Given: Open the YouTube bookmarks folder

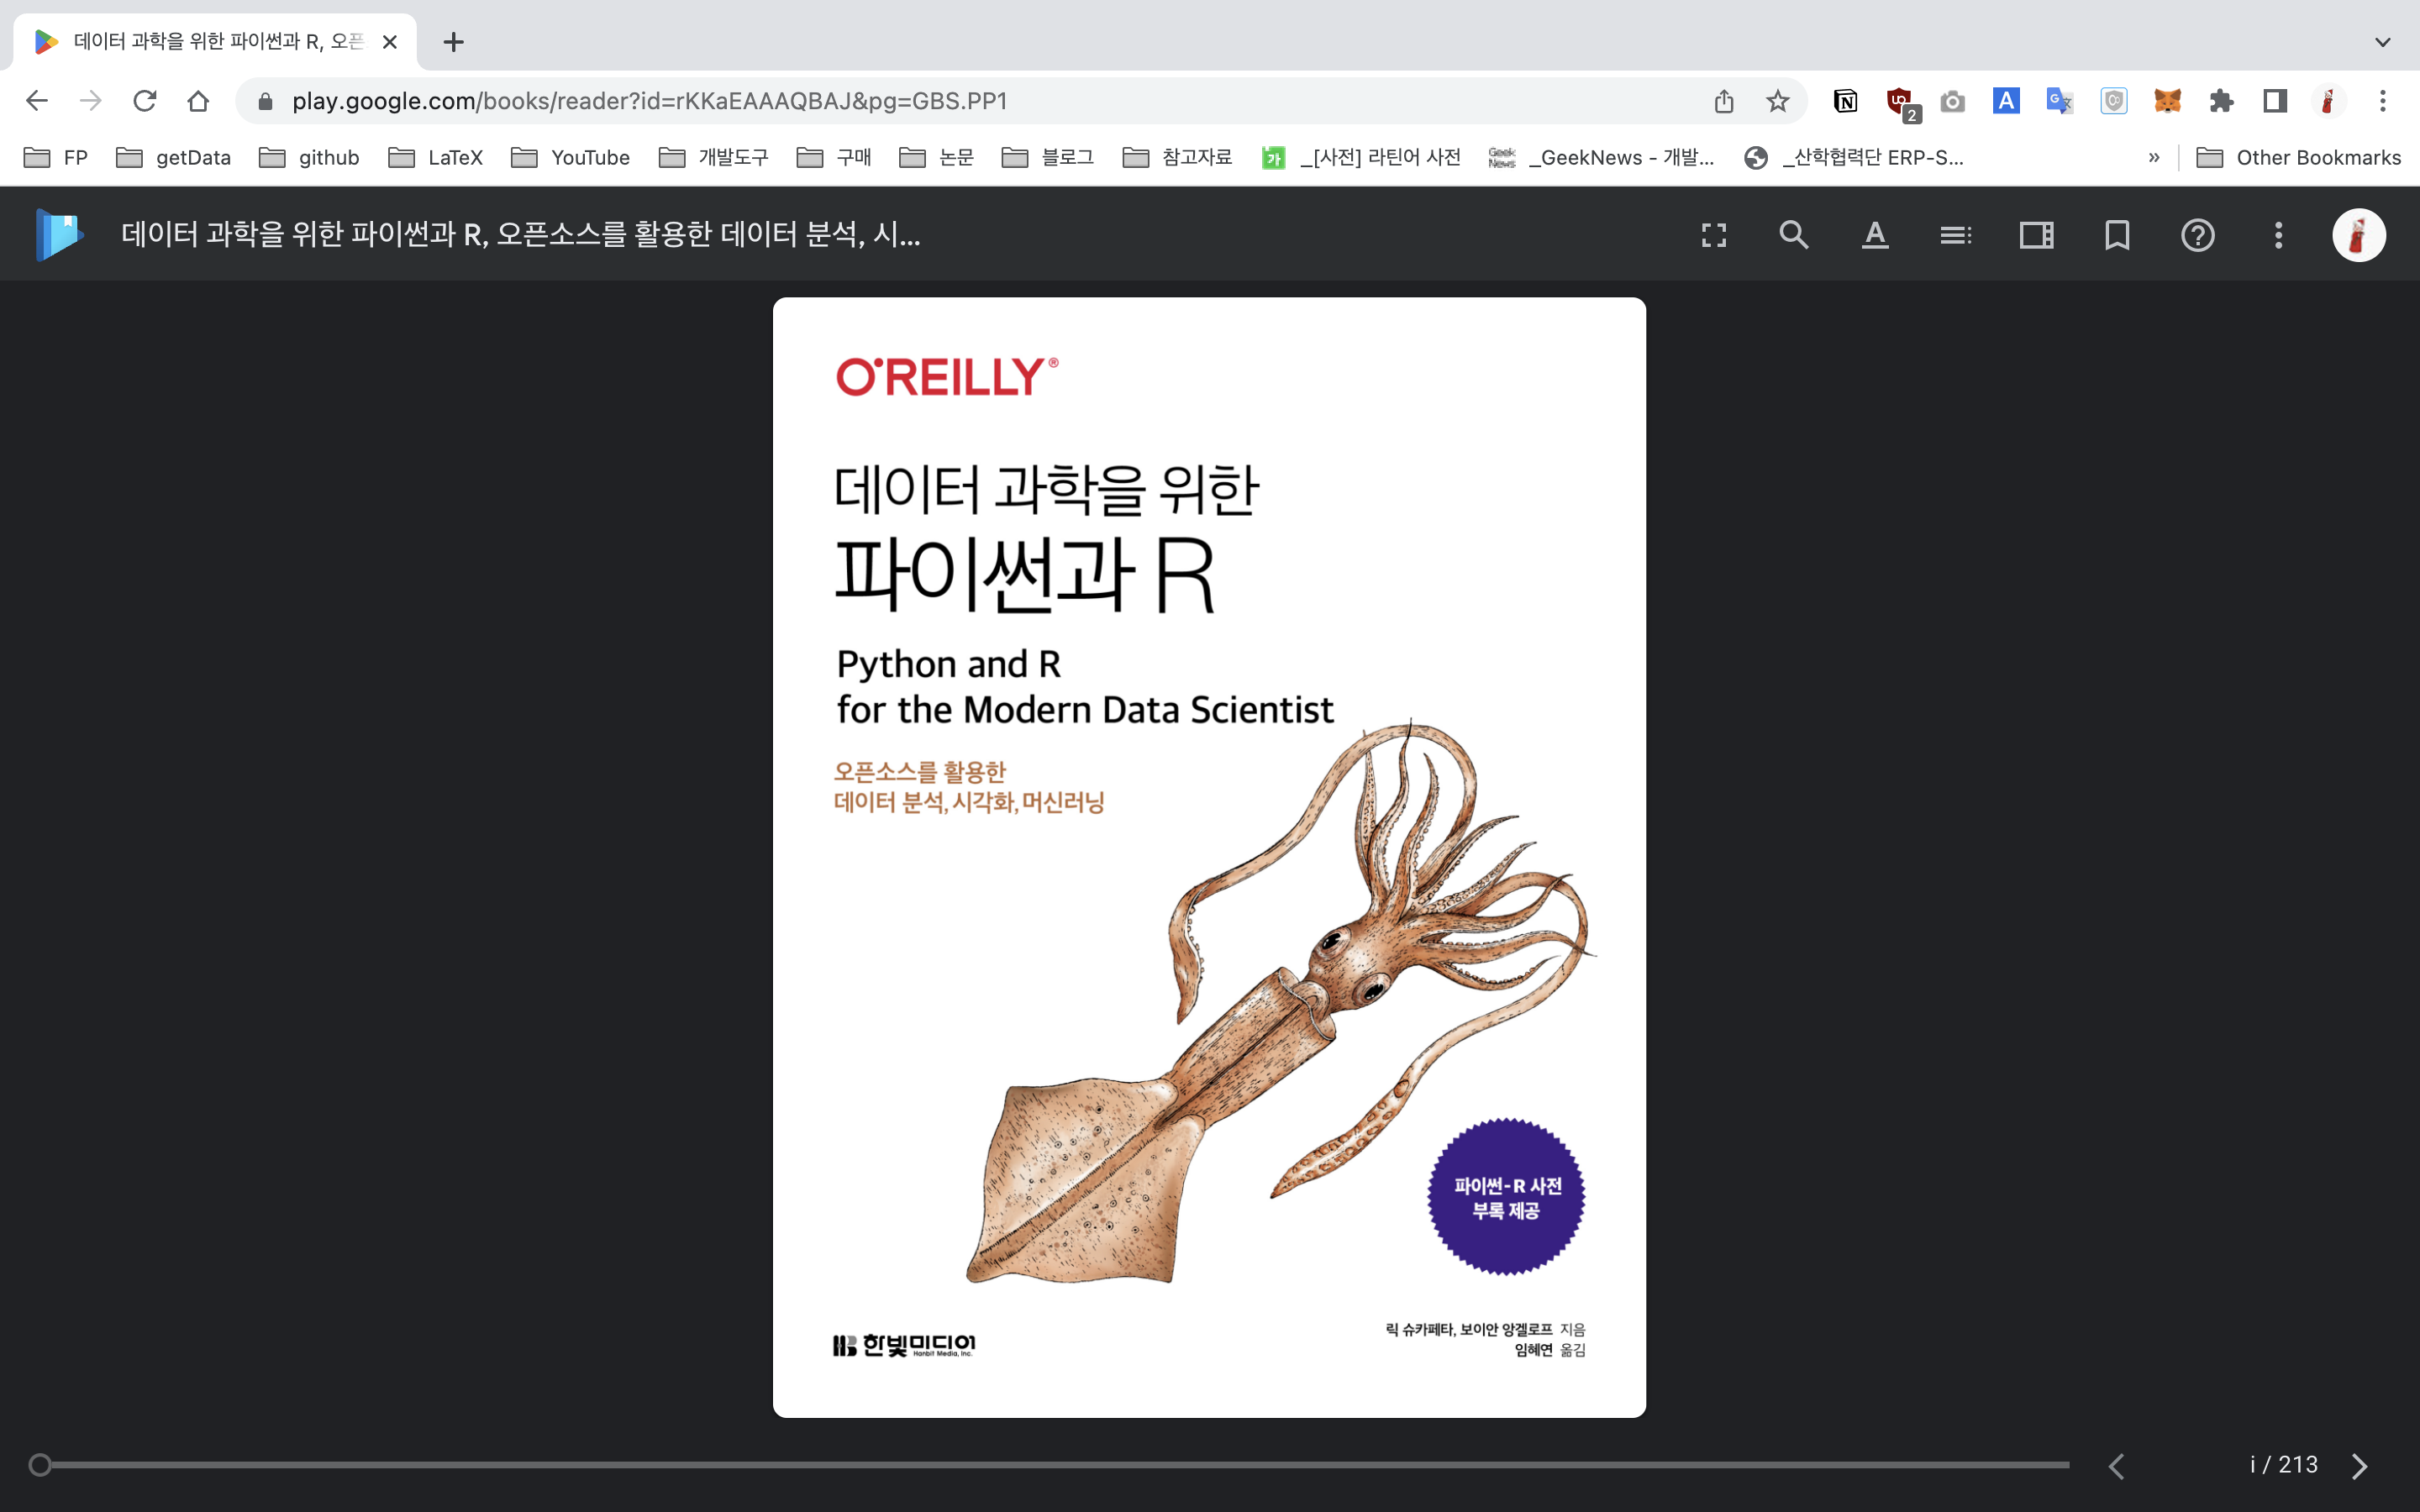Looking at the screenshot, I should (571, 158).
